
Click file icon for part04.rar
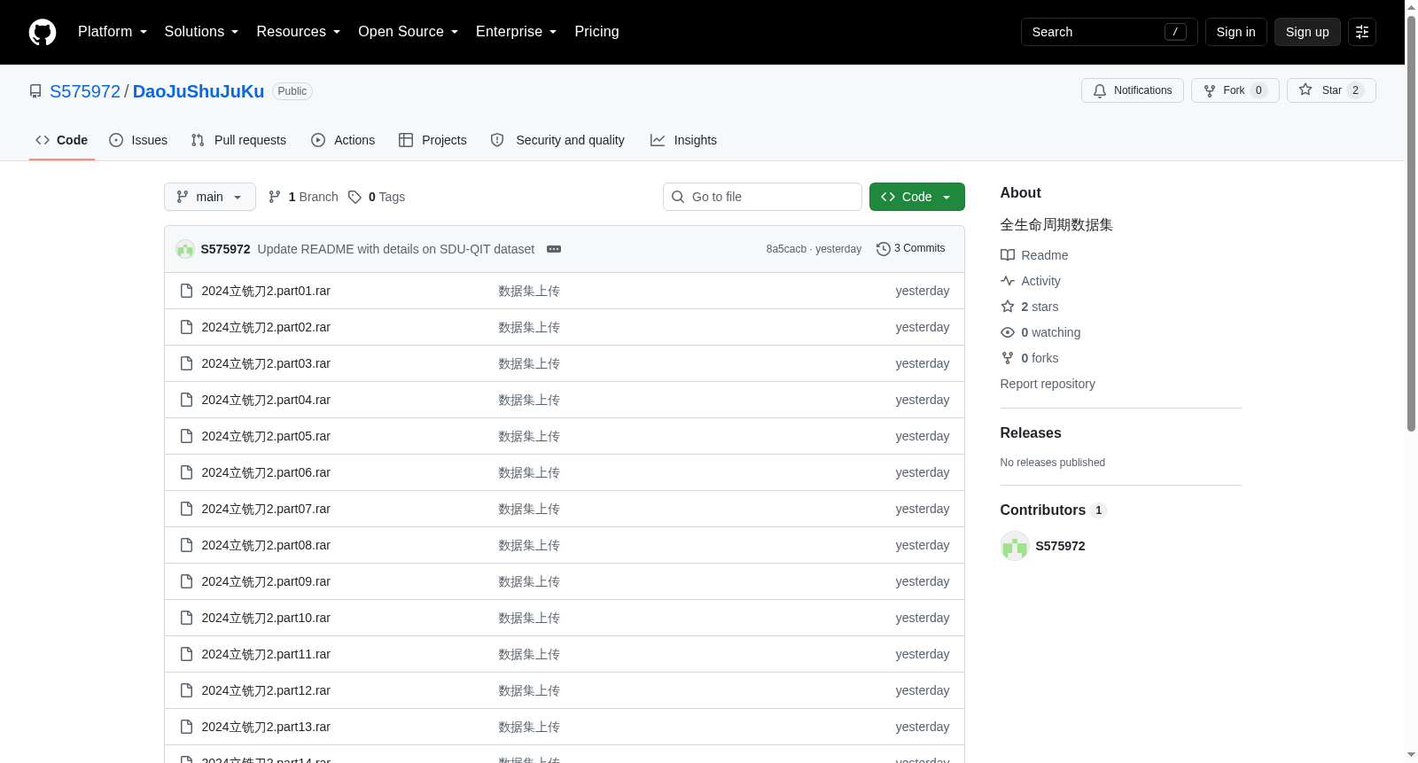[x=186, y=400]
